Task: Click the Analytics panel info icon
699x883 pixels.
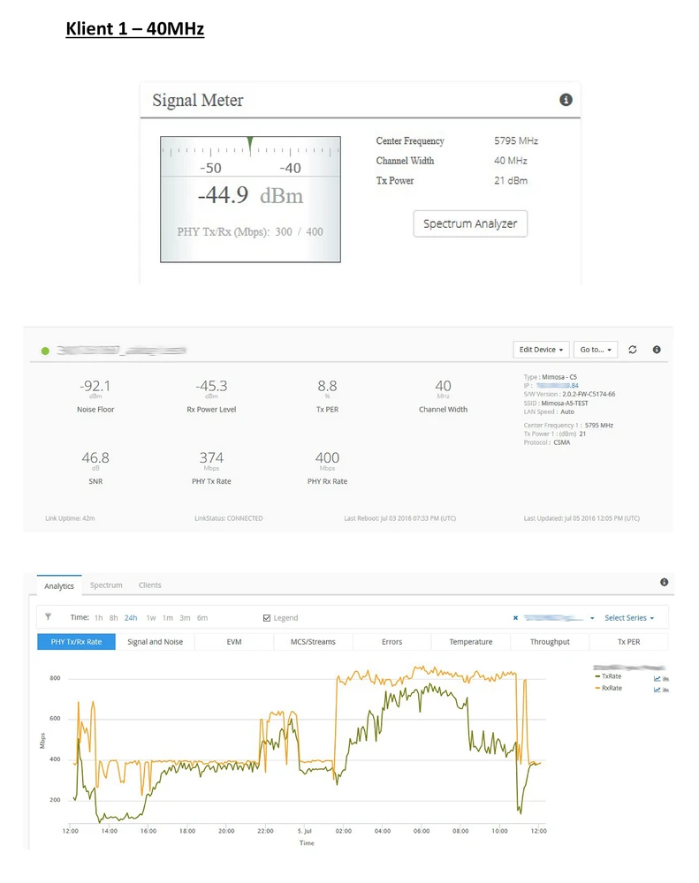Action: [x=664, y=583]
